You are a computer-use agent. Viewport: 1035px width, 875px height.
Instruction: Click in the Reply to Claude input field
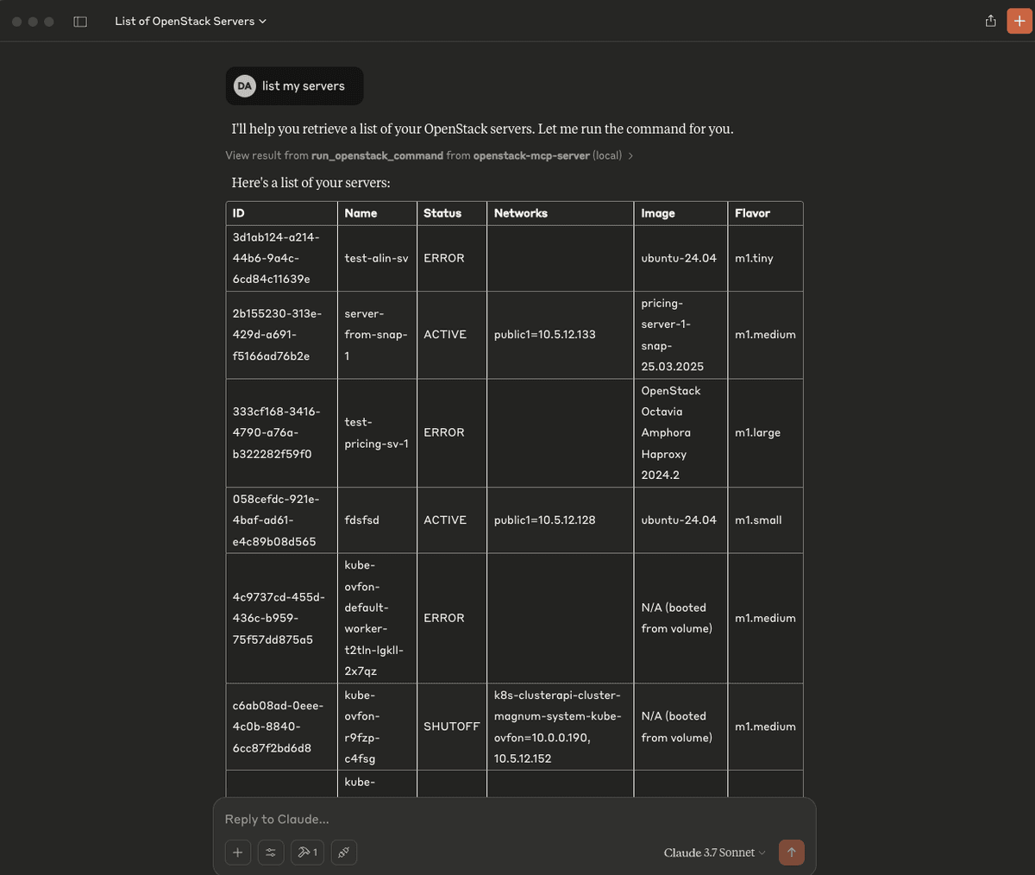click(x=514, y=819)
